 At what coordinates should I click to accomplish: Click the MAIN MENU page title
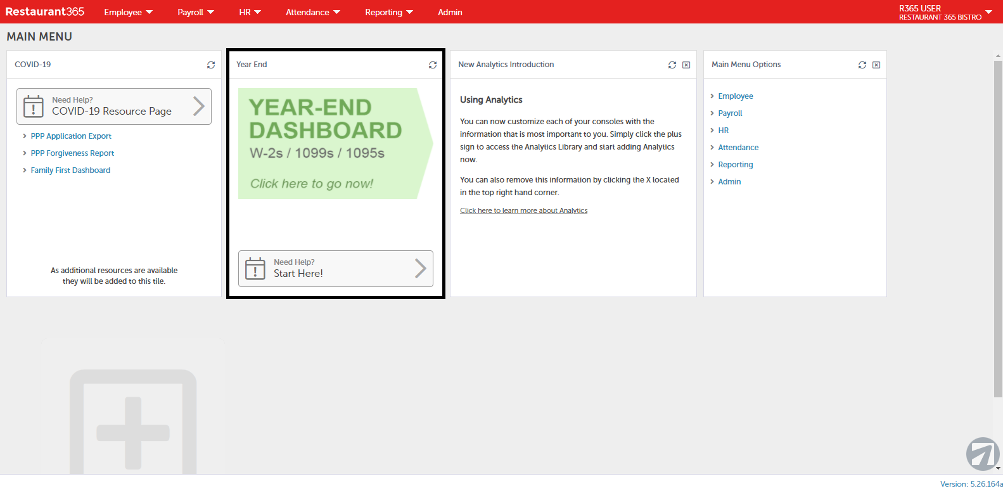pos(39,37)
